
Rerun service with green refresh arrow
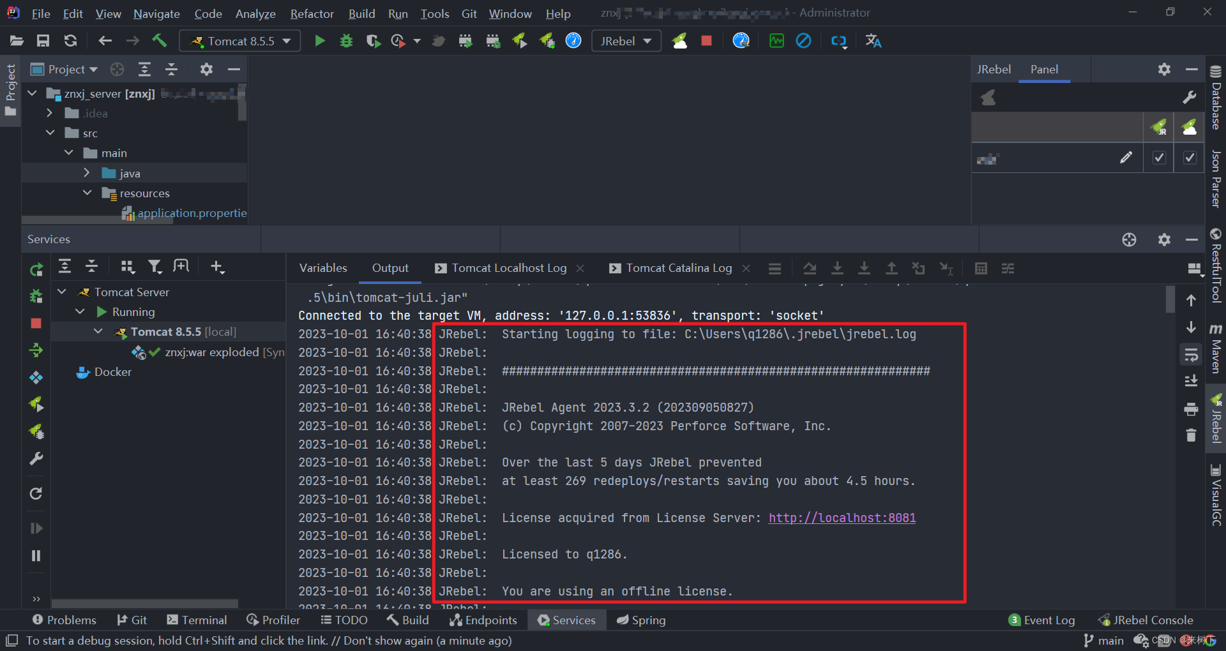(x=36, y=269)
